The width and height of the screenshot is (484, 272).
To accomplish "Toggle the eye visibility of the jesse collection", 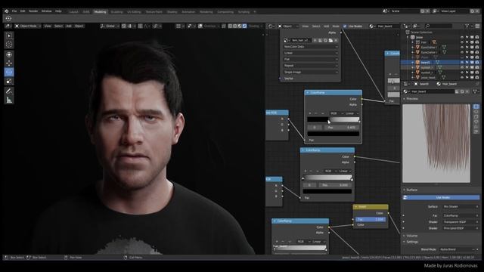I will 462,37.
